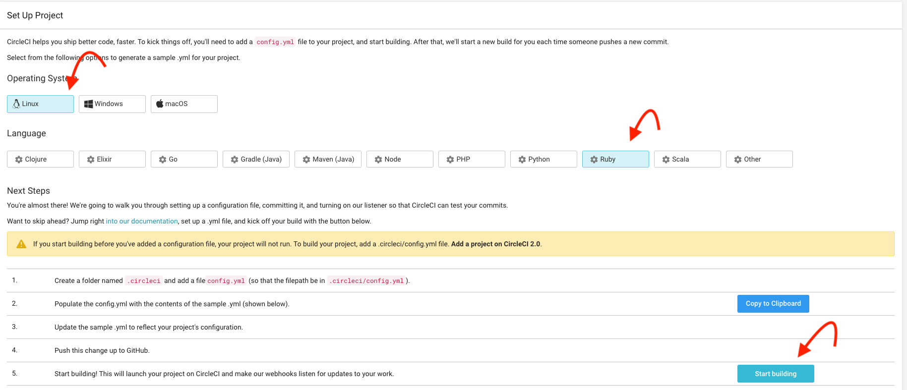Click the gear icon beside Ruby
907x390 pixels.
(x=594, y=160)
